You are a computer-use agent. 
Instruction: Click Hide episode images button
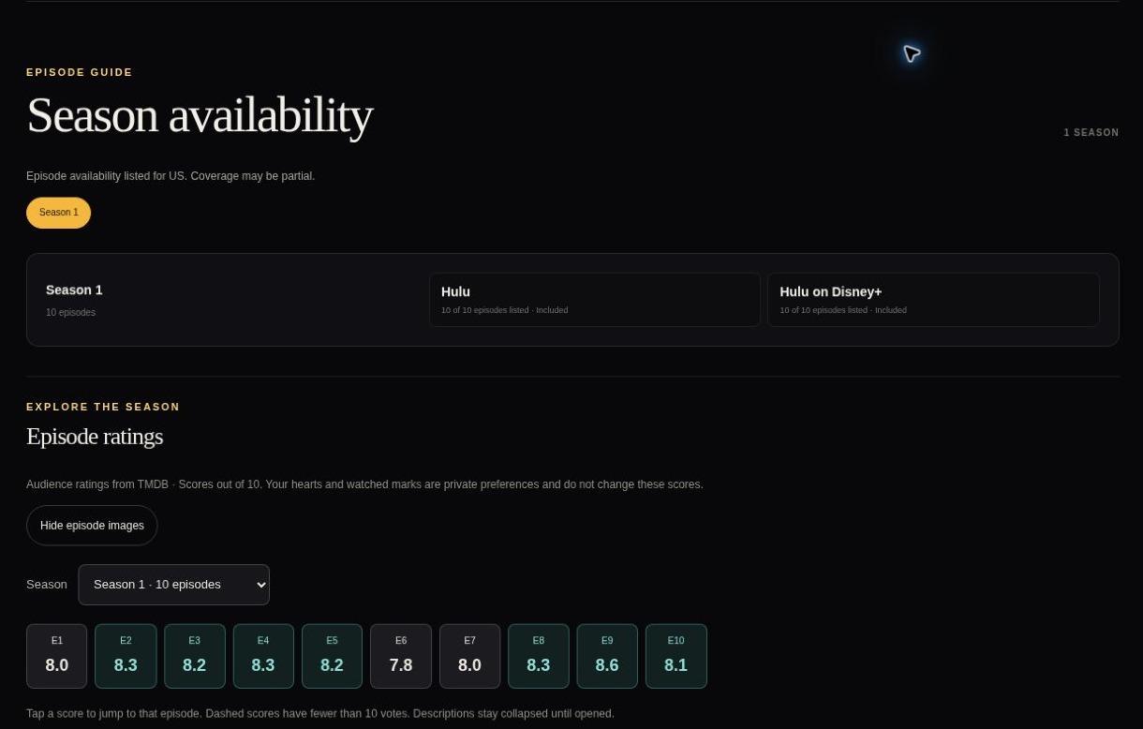coord(92,526)
